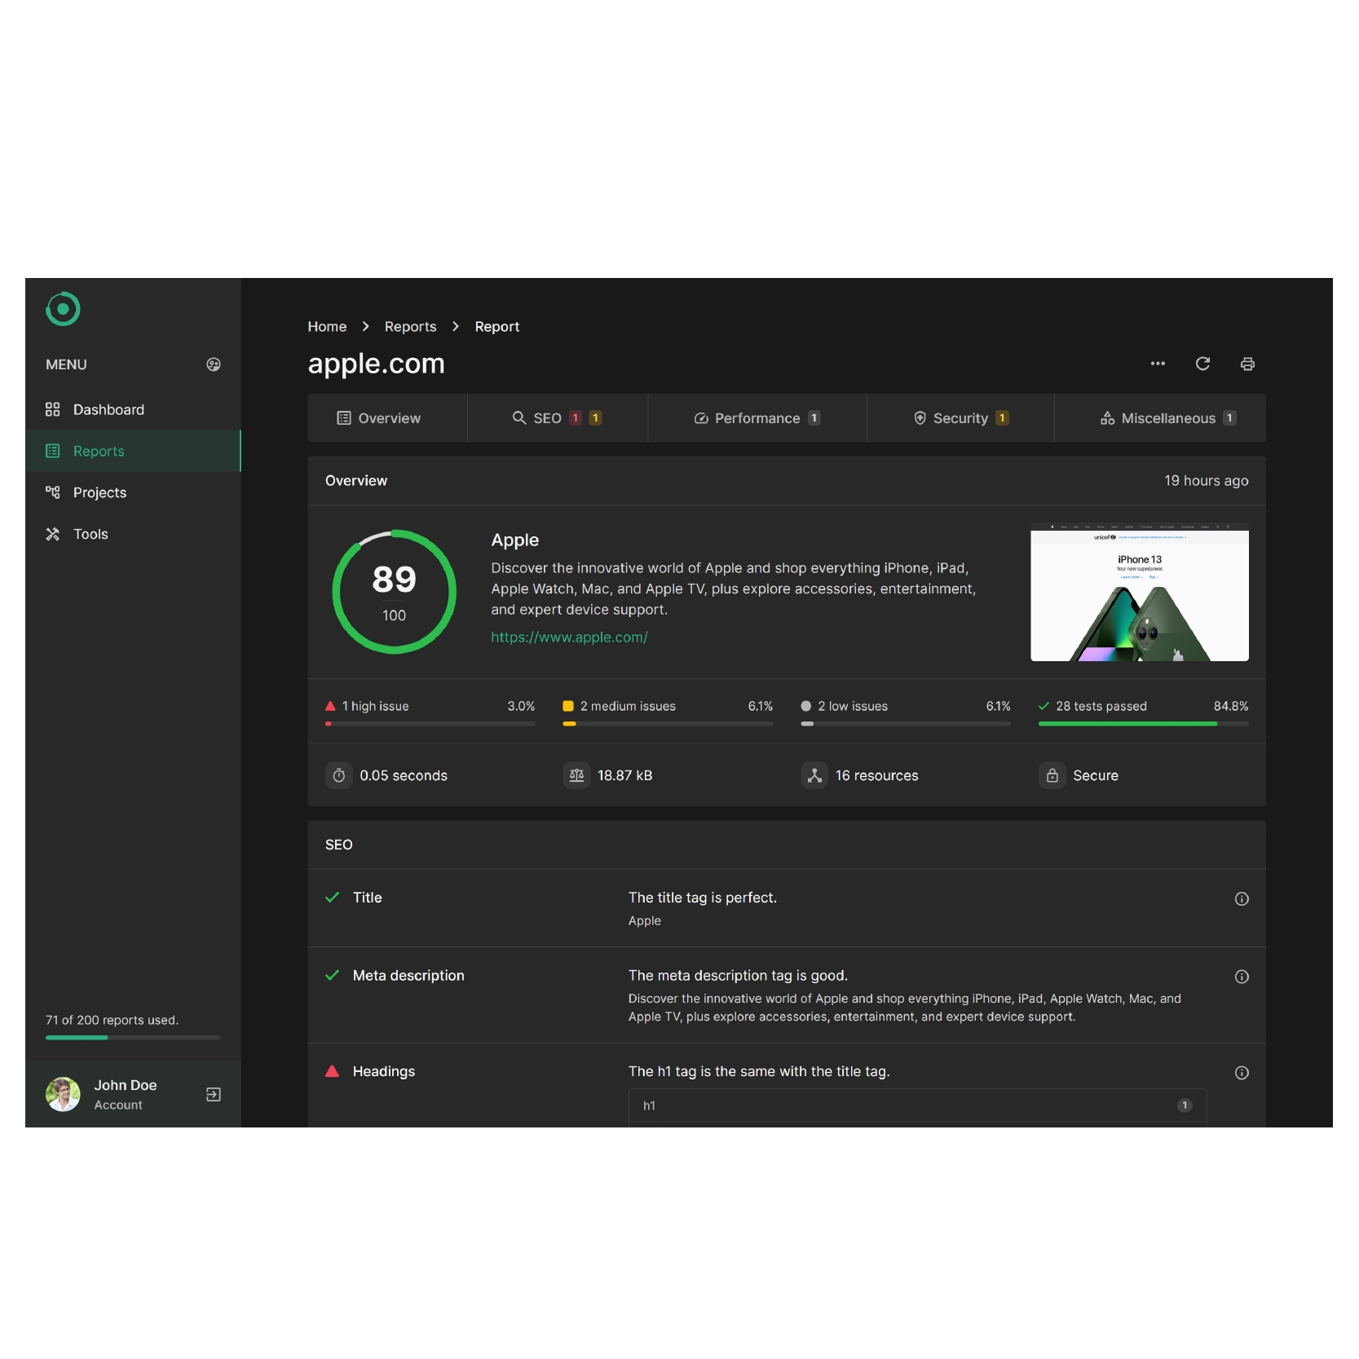Open the John Doe Account link

(x=125, y=1094)
